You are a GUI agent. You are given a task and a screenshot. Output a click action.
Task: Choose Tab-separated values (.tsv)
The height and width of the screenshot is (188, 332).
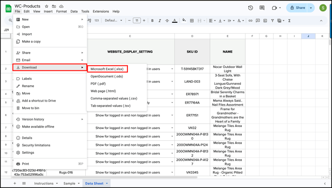[111, 106]
